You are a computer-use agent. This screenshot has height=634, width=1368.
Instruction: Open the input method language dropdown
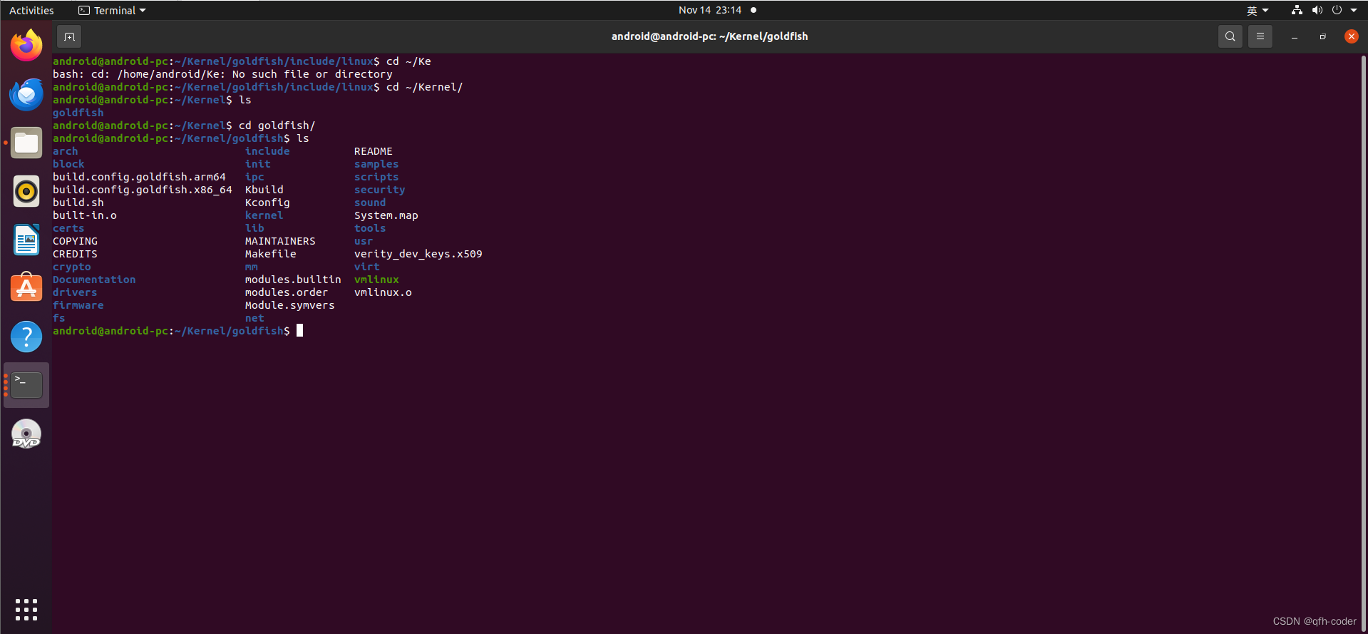pos(1258,10)
